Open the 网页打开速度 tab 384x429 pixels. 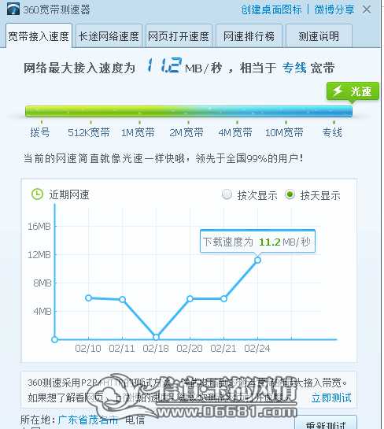tap(179, 36)
